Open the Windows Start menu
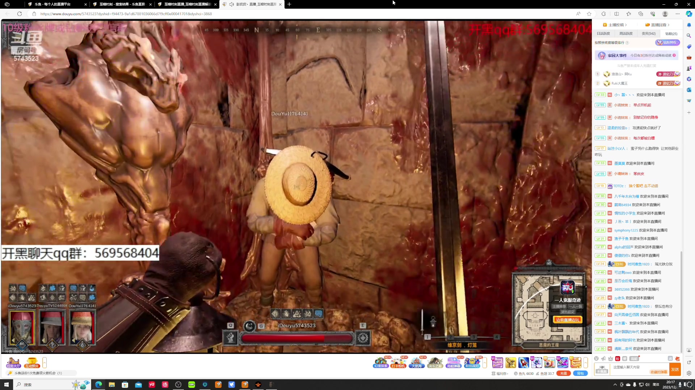Screen dimensions: 695x390 pyautogui.click(x=6, y=385)
